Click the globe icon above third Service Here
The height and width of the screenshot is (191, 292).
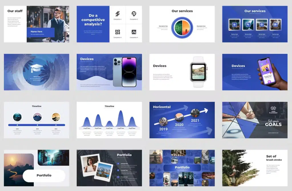pos(262,25)
